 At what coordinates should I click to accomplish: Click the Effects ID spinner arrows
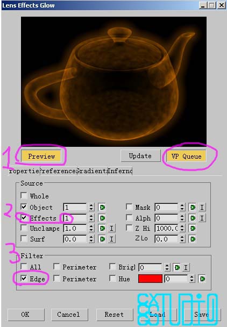click(91, 218)
